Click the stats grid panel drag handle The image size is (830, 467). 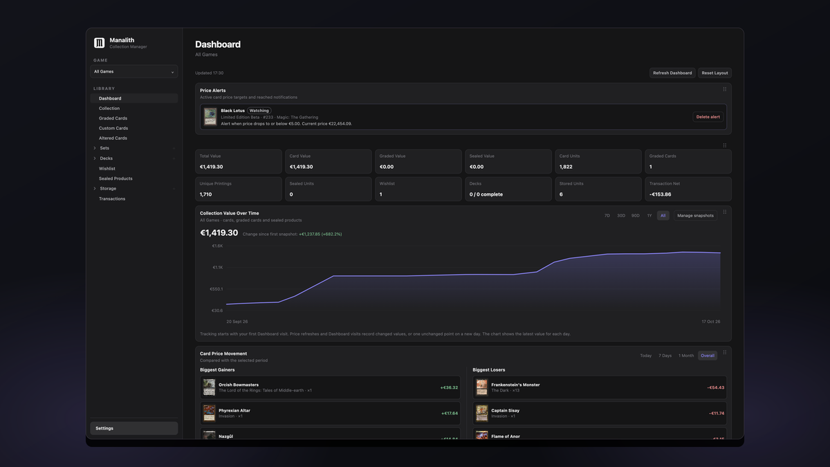coord(724,145)
